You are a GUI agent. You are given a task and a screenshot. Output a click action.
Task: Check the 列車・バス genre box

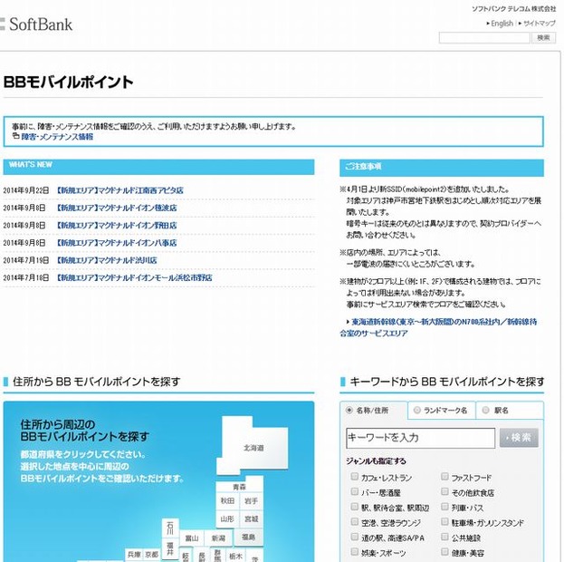pyautogui.click(x=445, y=507)
